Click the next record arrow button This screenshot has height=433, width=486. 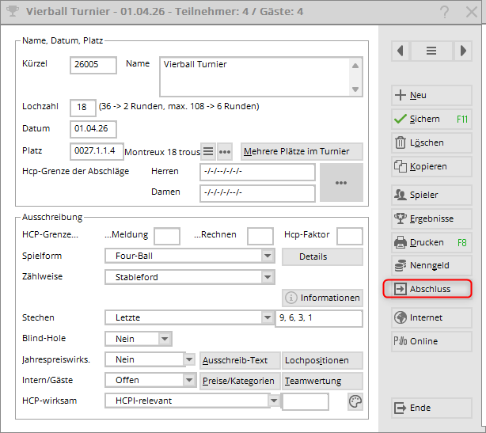[463, 50]
